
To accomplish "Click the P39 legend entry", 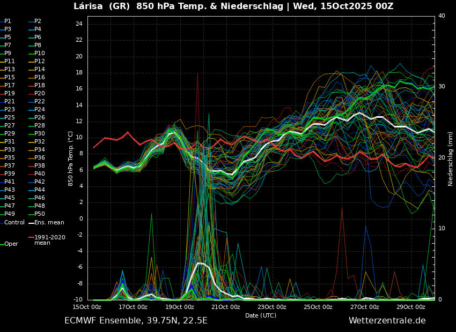I will (x=10, y=174).
